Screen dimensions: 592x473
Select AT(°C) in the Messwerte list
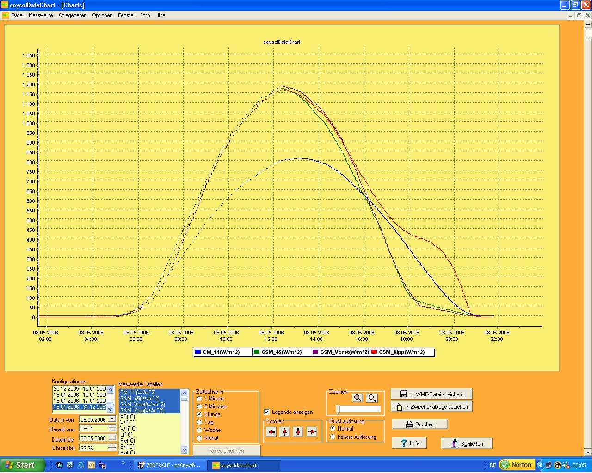(x=128, y=417)
